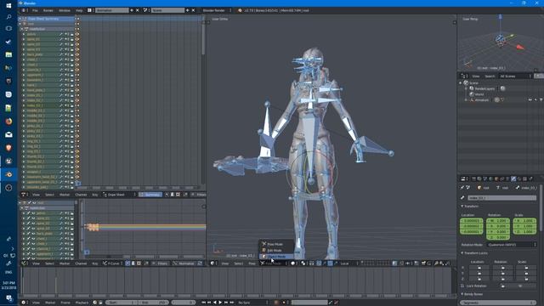Open the Playback menu in the Timeline header
The height and width of the screenshot is (306, 544).
[x=82, y=303]
